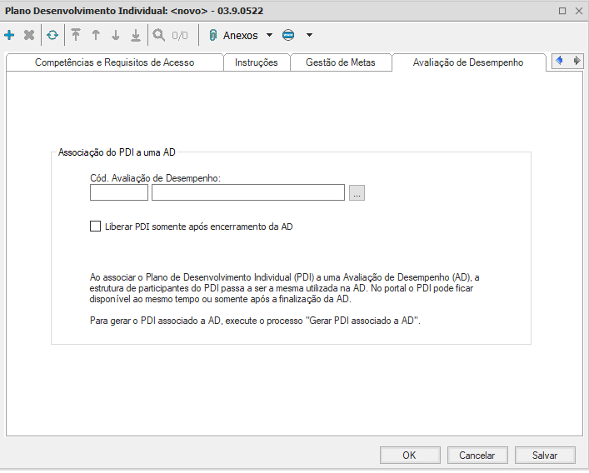The width and height of the screenshot is (589, 473).
Task: Click the Cód. Avaliação de Desempenho code field
Action: click(x=119, y=193)
